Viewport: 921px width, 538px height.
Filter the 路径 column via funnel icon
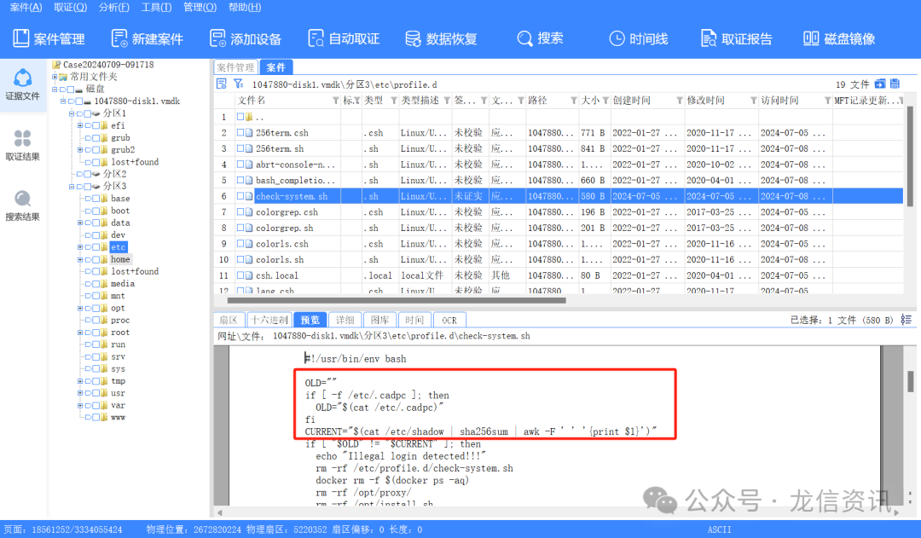click(573, 101)
